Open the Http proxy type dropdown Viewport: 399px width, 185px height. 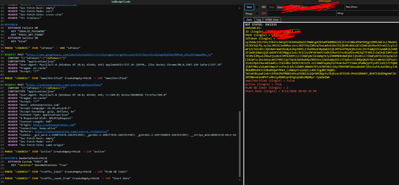[367, 13]
